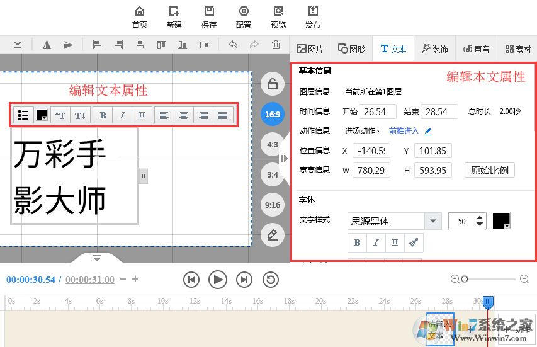The image size is (537, 347).
Task: Select the 4:3 aspect ratio
Action: tap(273, 144)
